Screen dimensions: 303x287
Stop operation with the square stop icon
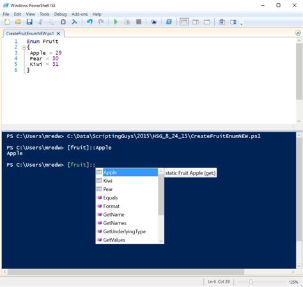(139, 22)
